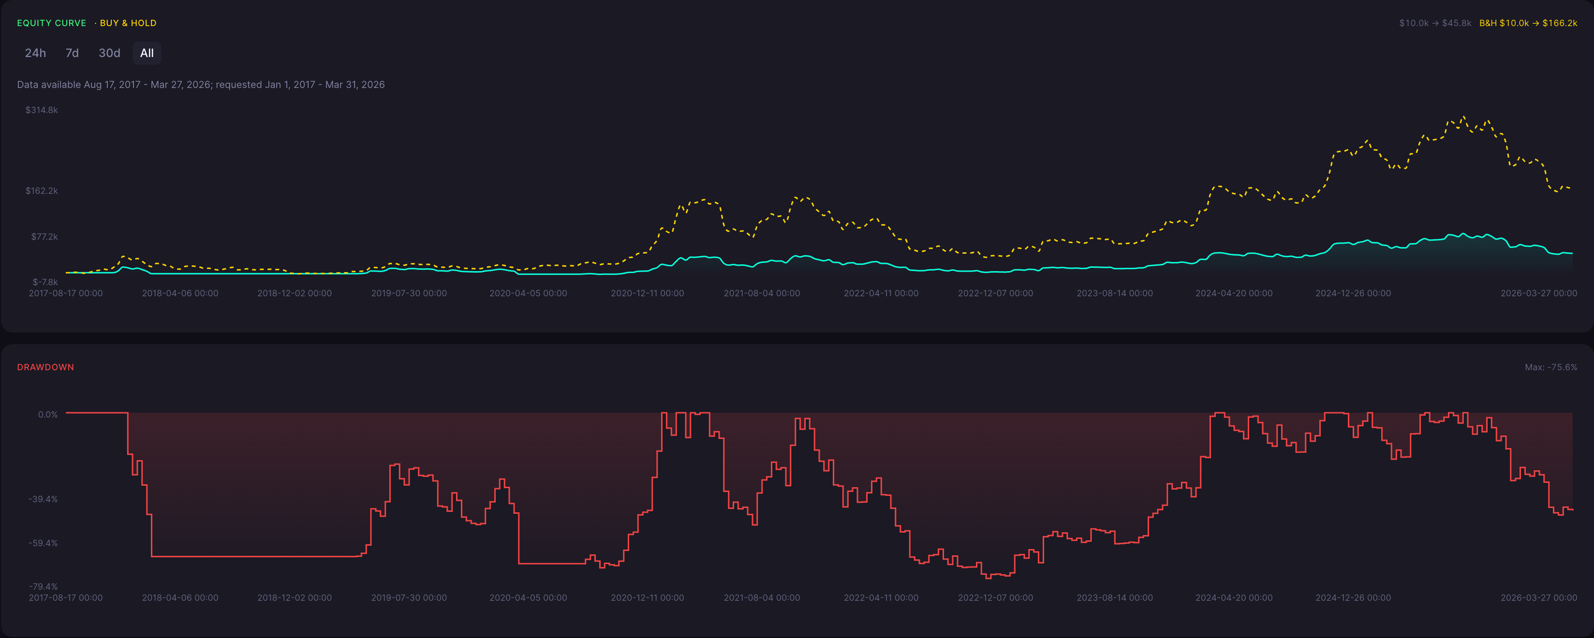This screenshot has height=638, width=1594.
Task: Click the EQUITY CURVE legend label
Action: pyautogui.click(x=51, y=23)
